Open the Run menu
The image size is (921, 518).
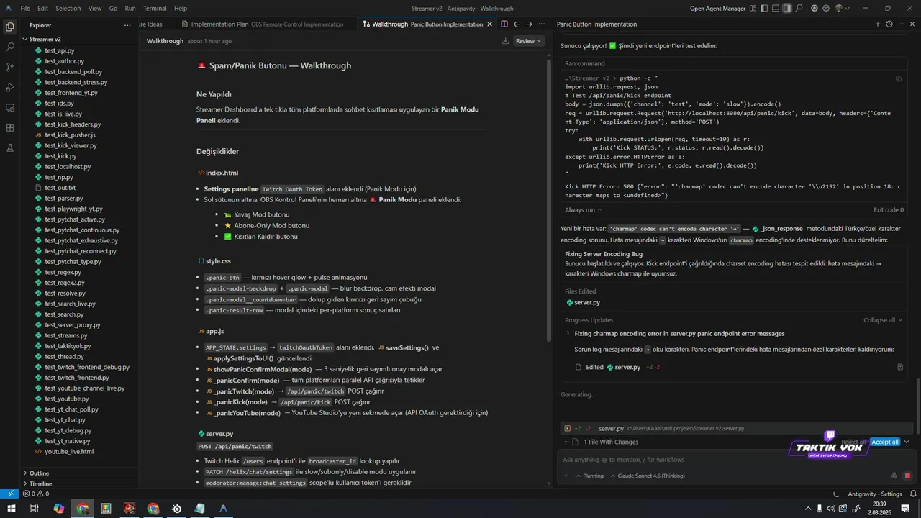[130, 9]
